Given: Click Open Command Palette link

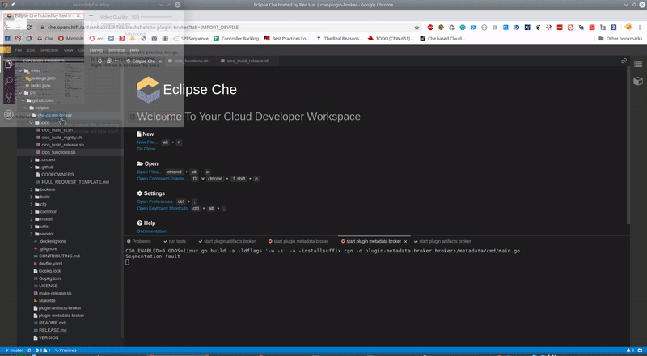Looking at the screenshot, I should (163, 179).
